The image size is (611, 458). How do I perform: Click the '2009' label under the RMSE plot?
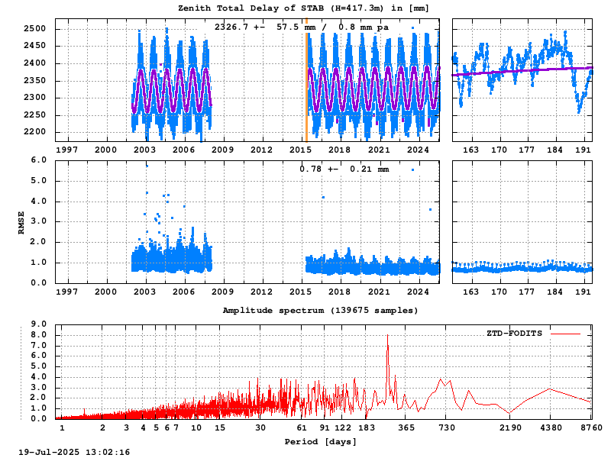coord(222,292)
